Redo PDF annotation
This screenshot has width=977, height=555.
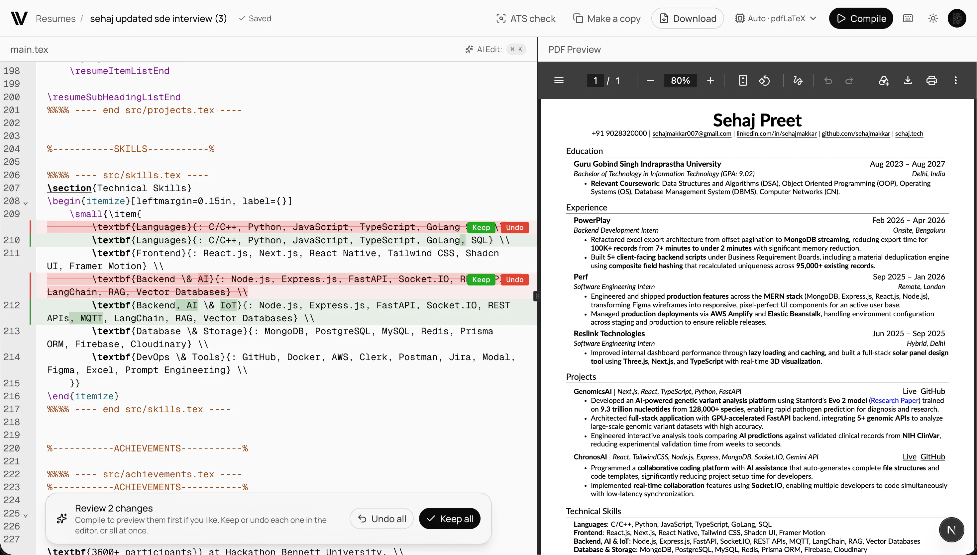point(849,80)
